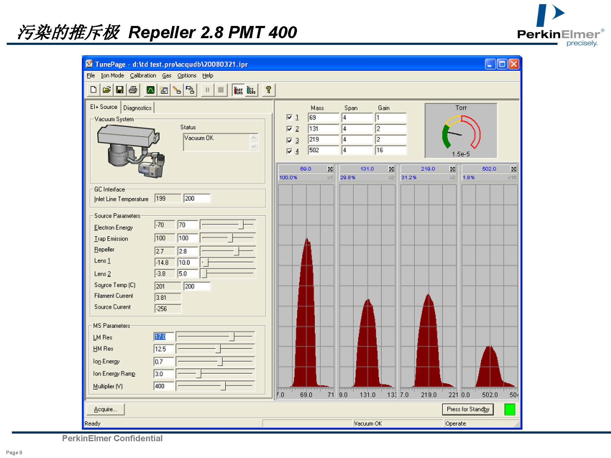Toggle the CI Gas toolbar icon
Image resolution: width=611 pixels, height=458 pixels.
pyautogui.click(x=251, y=90)
